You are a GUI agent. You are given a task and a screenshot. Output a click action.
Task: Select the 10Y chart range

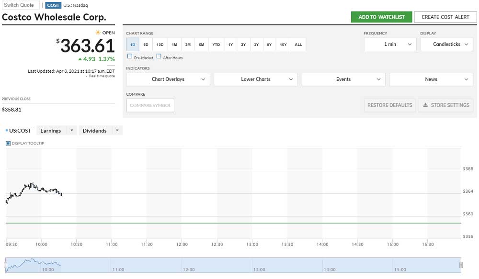coord(283,45)
